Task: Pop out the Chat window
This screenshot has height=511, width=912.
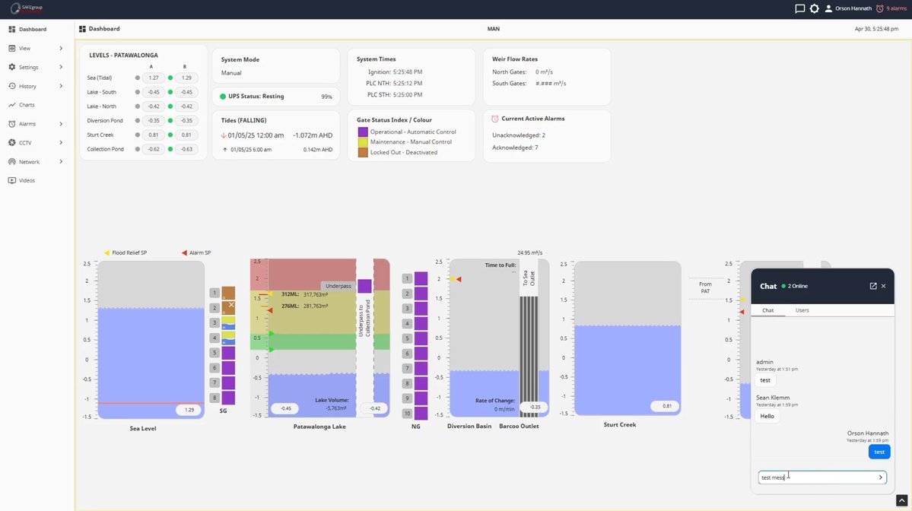Action: pos(872,286)
